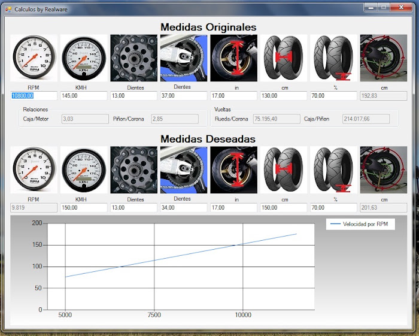Click the blue speed line on chart

coord(181,255)
